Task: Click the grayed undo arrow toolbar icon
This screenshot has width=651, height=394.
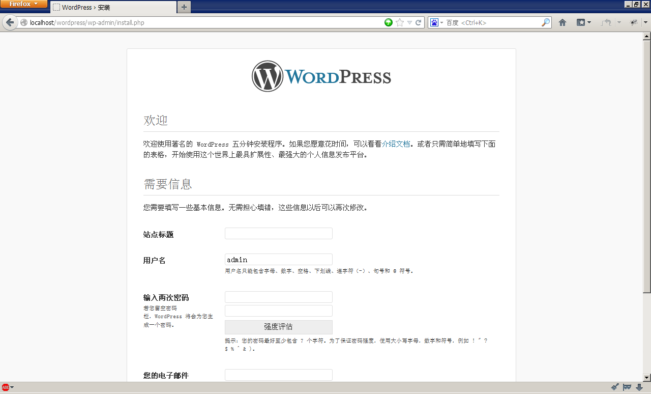Action: tap(606, 22)
